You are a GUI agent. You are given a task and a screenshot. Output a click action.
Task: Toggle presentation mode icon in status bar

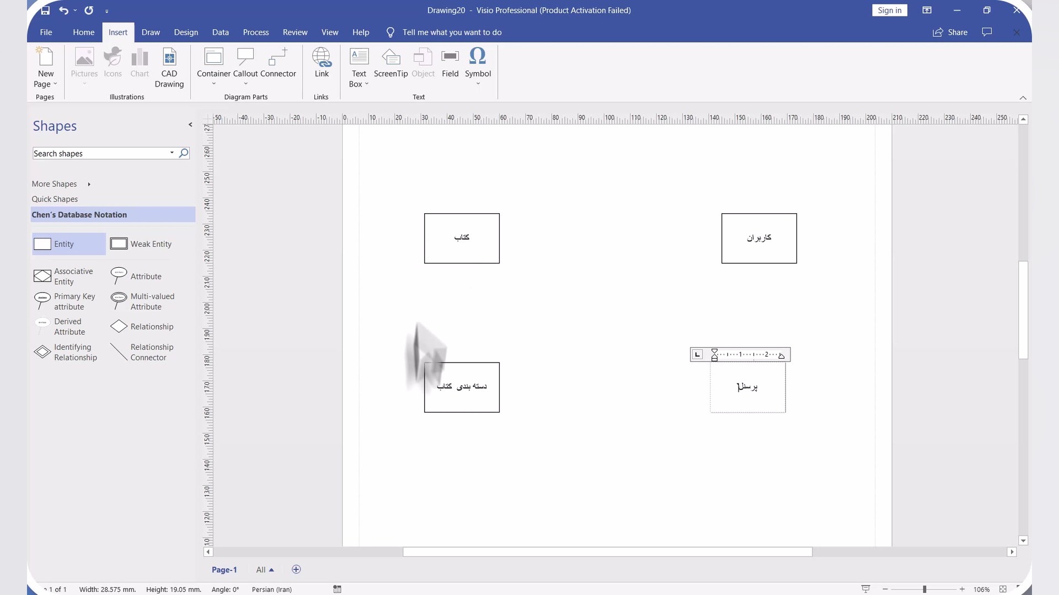pyautogui.click(x=865, y=589)
